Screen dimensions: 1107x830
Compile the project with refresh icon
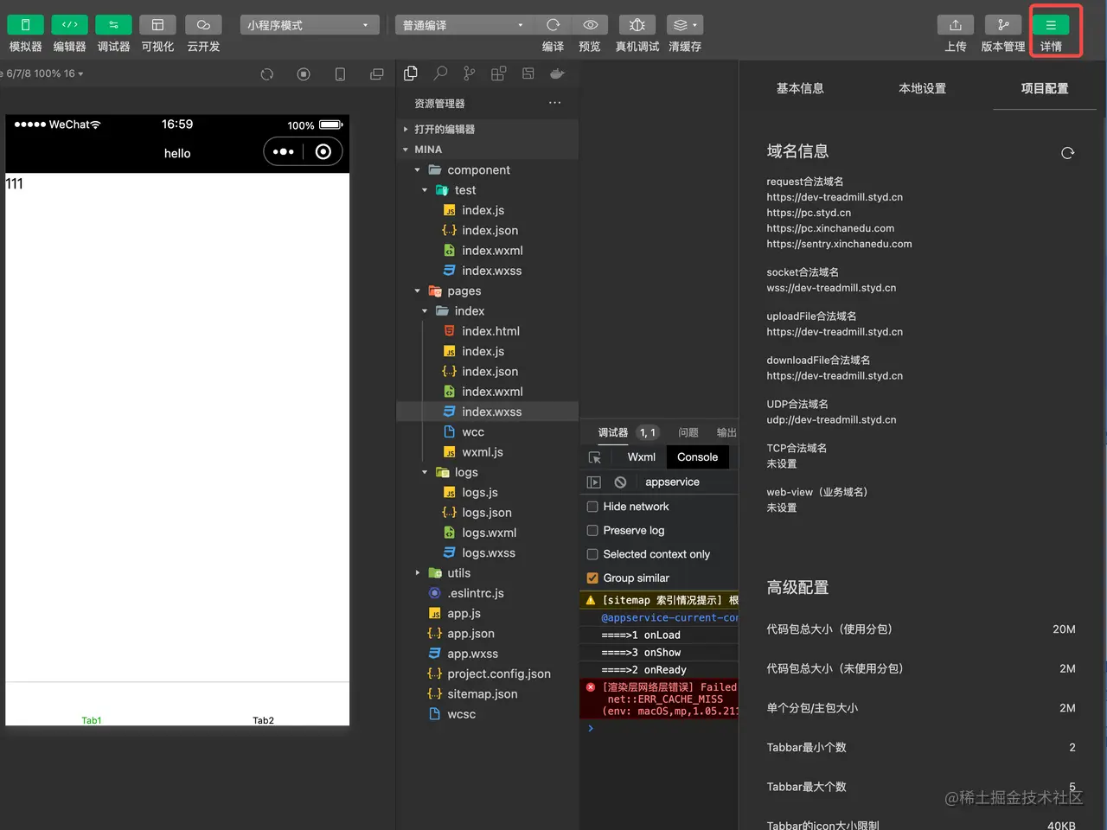tap(553, 25)
